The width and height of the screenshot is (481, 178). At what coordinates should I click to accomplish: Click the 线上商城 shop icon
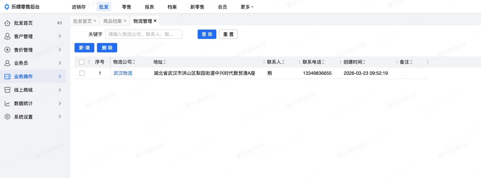point(7,90)
